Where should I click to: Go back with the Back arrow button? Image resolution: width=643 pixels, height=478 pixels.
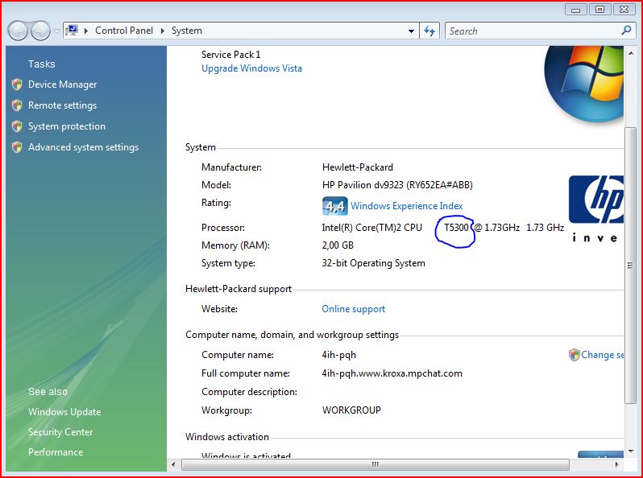coord(18,31)
